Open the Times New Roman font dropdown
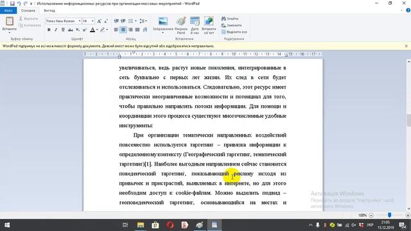Screen dimensions: 411x231 point(80,21)
